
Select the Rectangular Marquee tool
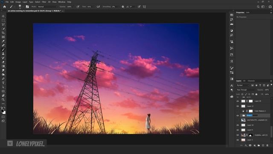3,20
